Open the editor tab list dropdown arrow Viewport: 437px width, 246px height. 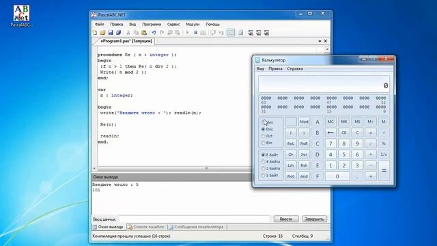(x=320, y=41)
